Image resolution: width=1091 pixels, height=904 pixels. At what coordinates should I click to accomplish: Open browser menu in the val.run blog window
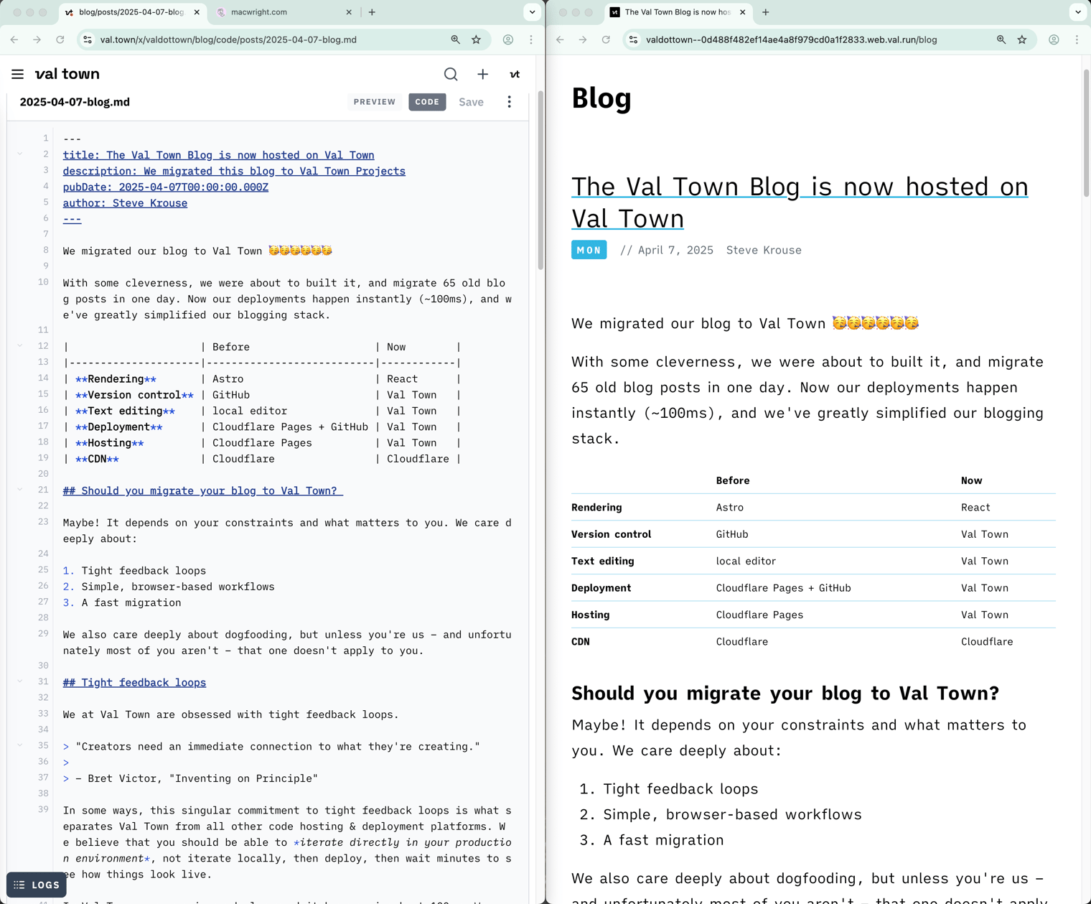(x=1077, y=40)
